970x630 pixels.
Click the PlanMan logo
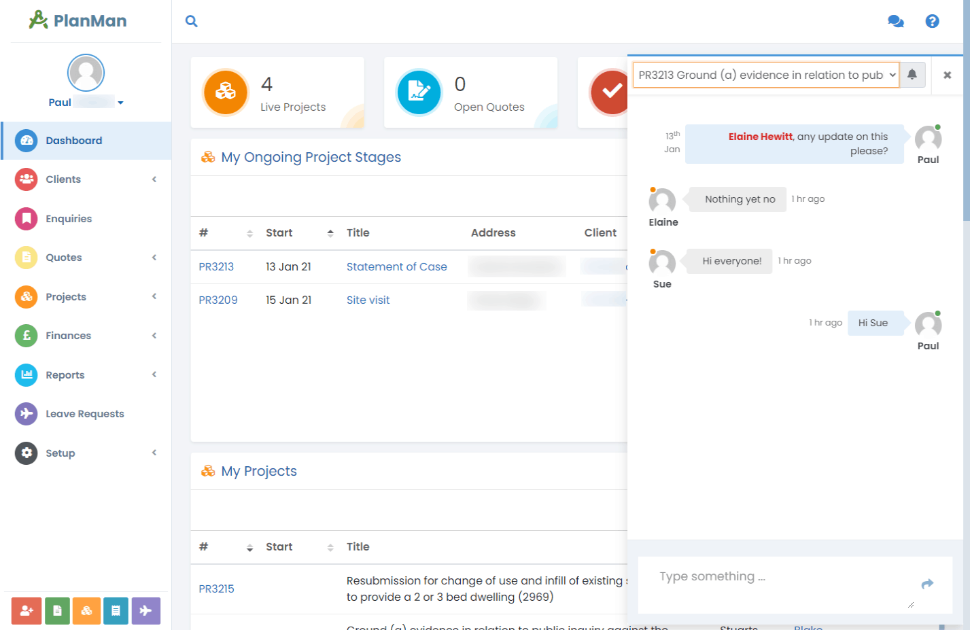78,20
